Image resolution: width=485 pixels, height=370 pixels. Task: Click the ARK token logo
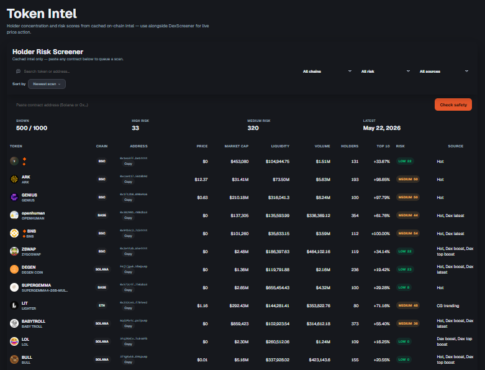click(x=14, y=179)
